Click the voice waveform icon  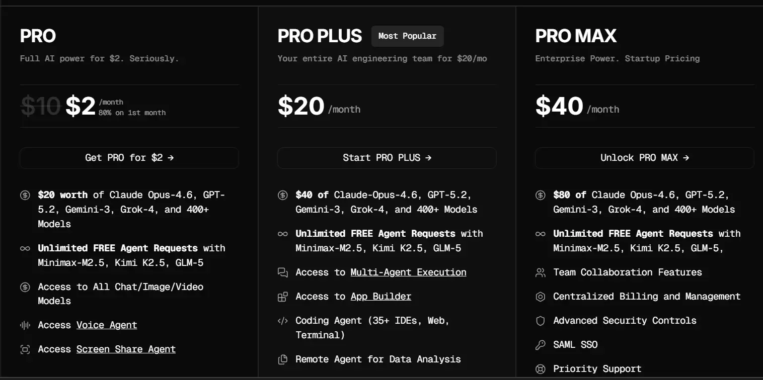coord(25,325)
